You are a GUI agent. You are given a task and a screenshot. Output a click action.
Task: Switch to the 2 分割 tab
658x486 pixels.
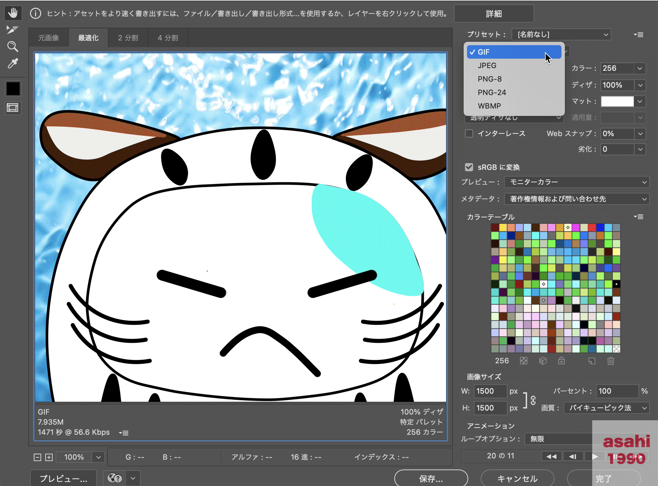[x=128, y=38]
